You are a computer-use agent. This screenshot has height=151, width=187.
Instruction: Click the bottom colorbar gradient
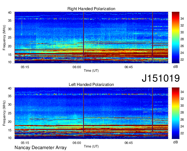click(x=175, y=113)
